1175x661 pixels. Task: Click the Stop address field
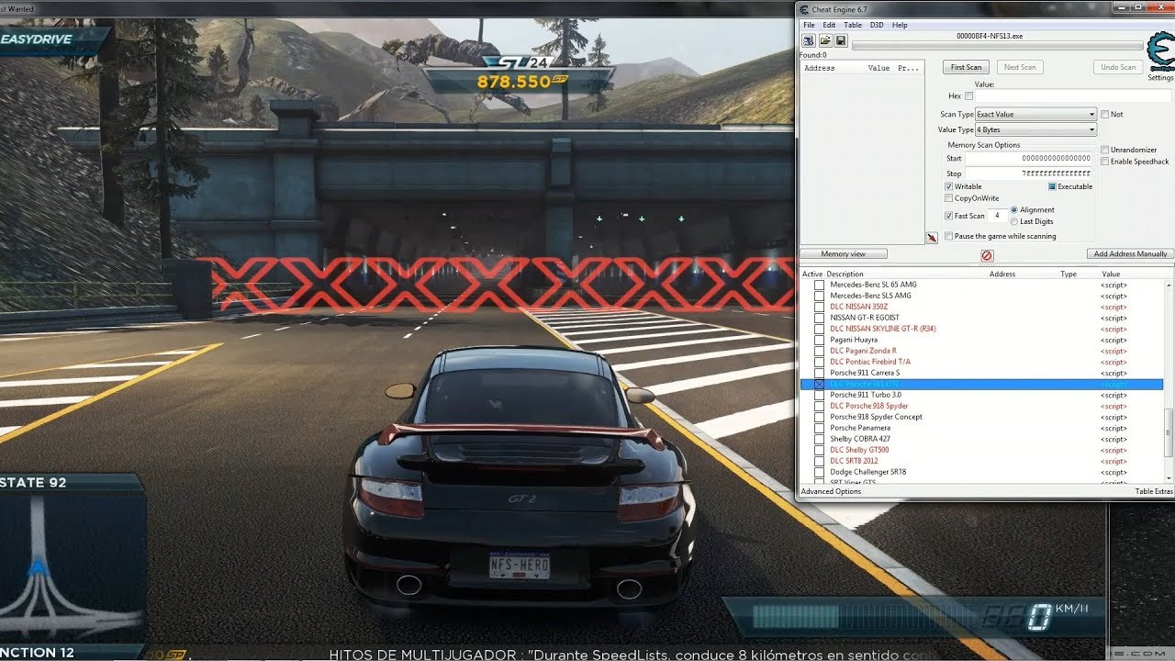click(1028, 174)
